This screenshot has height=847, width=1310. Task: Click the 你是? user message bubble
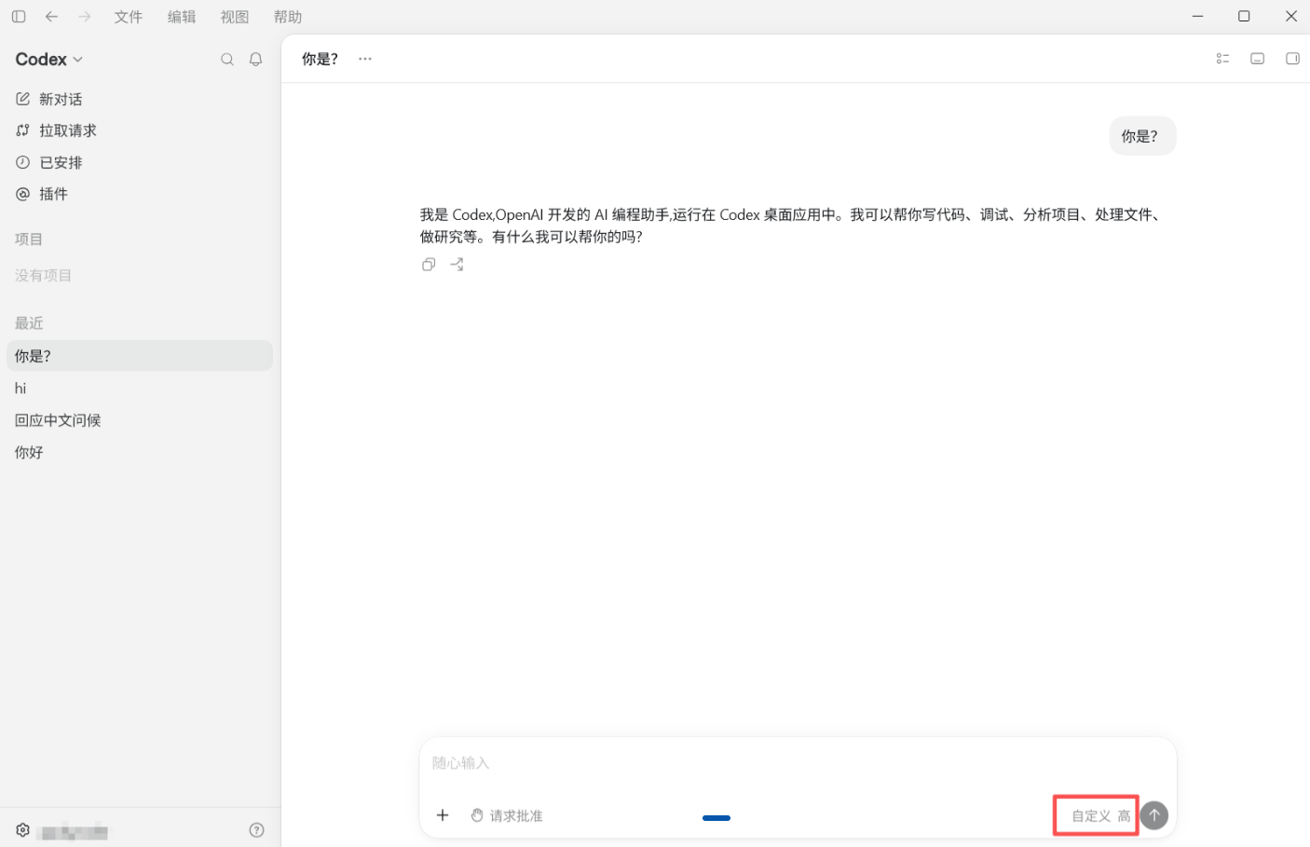point(1142,136)
